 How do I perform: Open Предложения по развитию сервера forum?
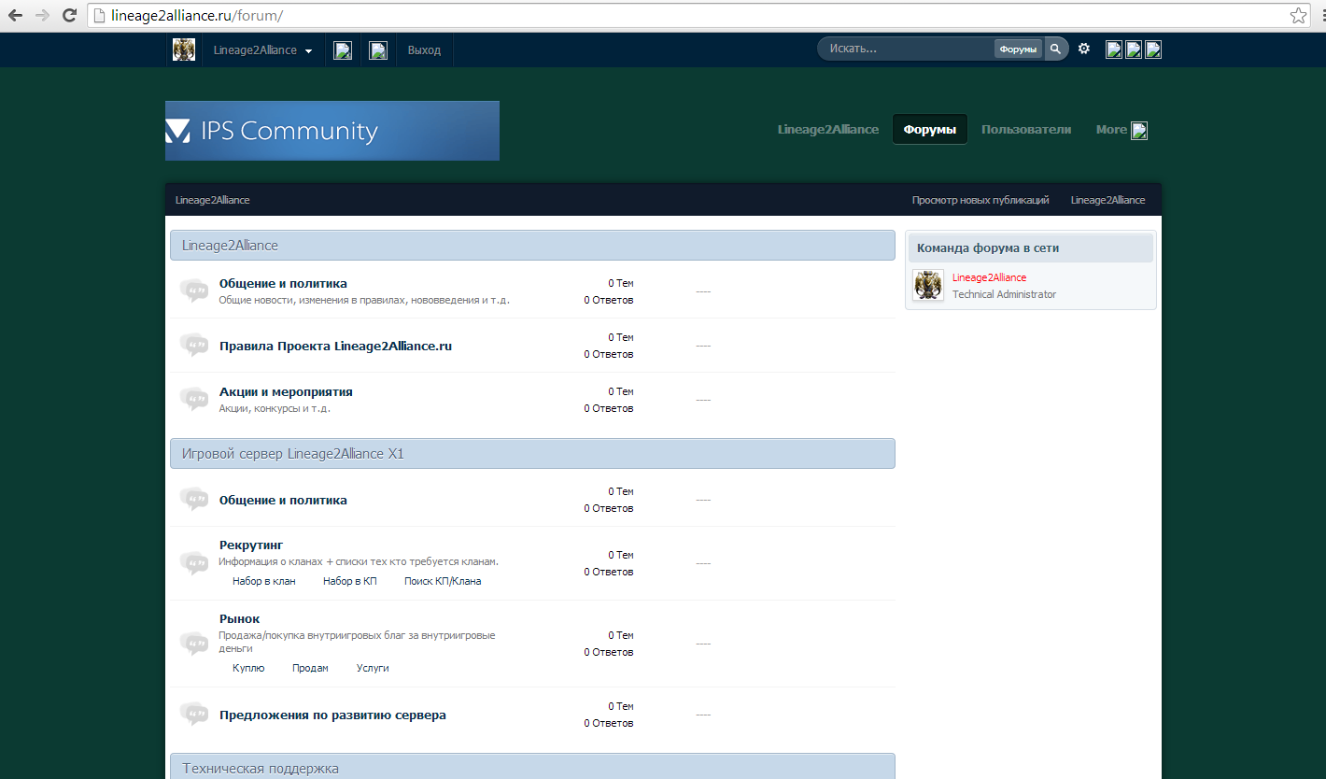[x=332, y=715]
